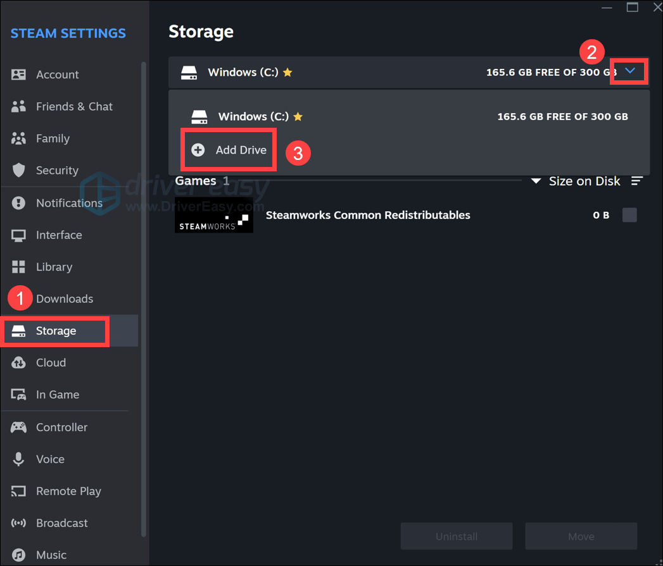Switch to the Interface settings section
Viewport: 663px width, 566px height.
(58, 235)
